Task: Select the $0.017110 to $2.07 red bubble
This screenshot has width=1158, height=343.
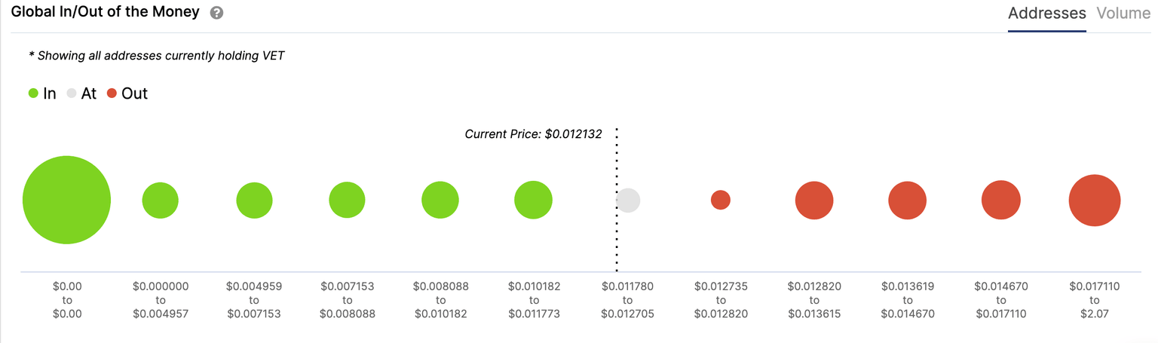Action: [x=1095, y=201]
